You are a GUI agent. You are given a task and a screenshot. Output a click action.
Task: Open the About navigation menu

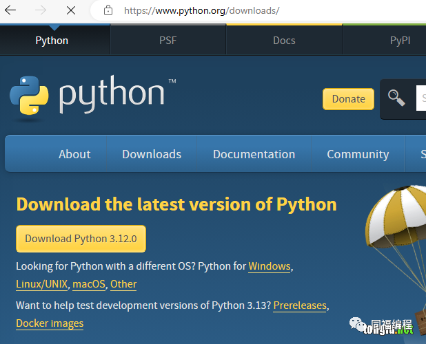74,154
